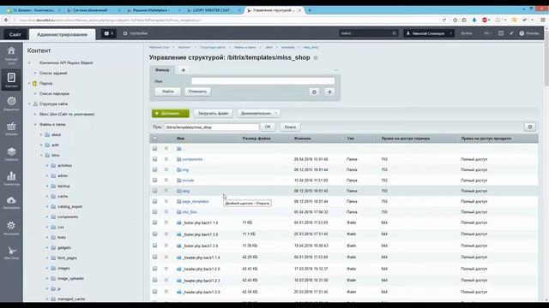Click the Отменить filter button
Screen dimensions: 549x308
pyautogui.click(x=197, y=92)
